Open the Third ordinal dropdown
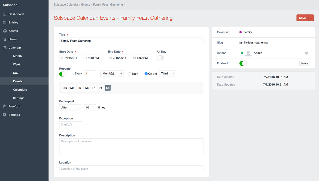 click(x=167, y=74)
